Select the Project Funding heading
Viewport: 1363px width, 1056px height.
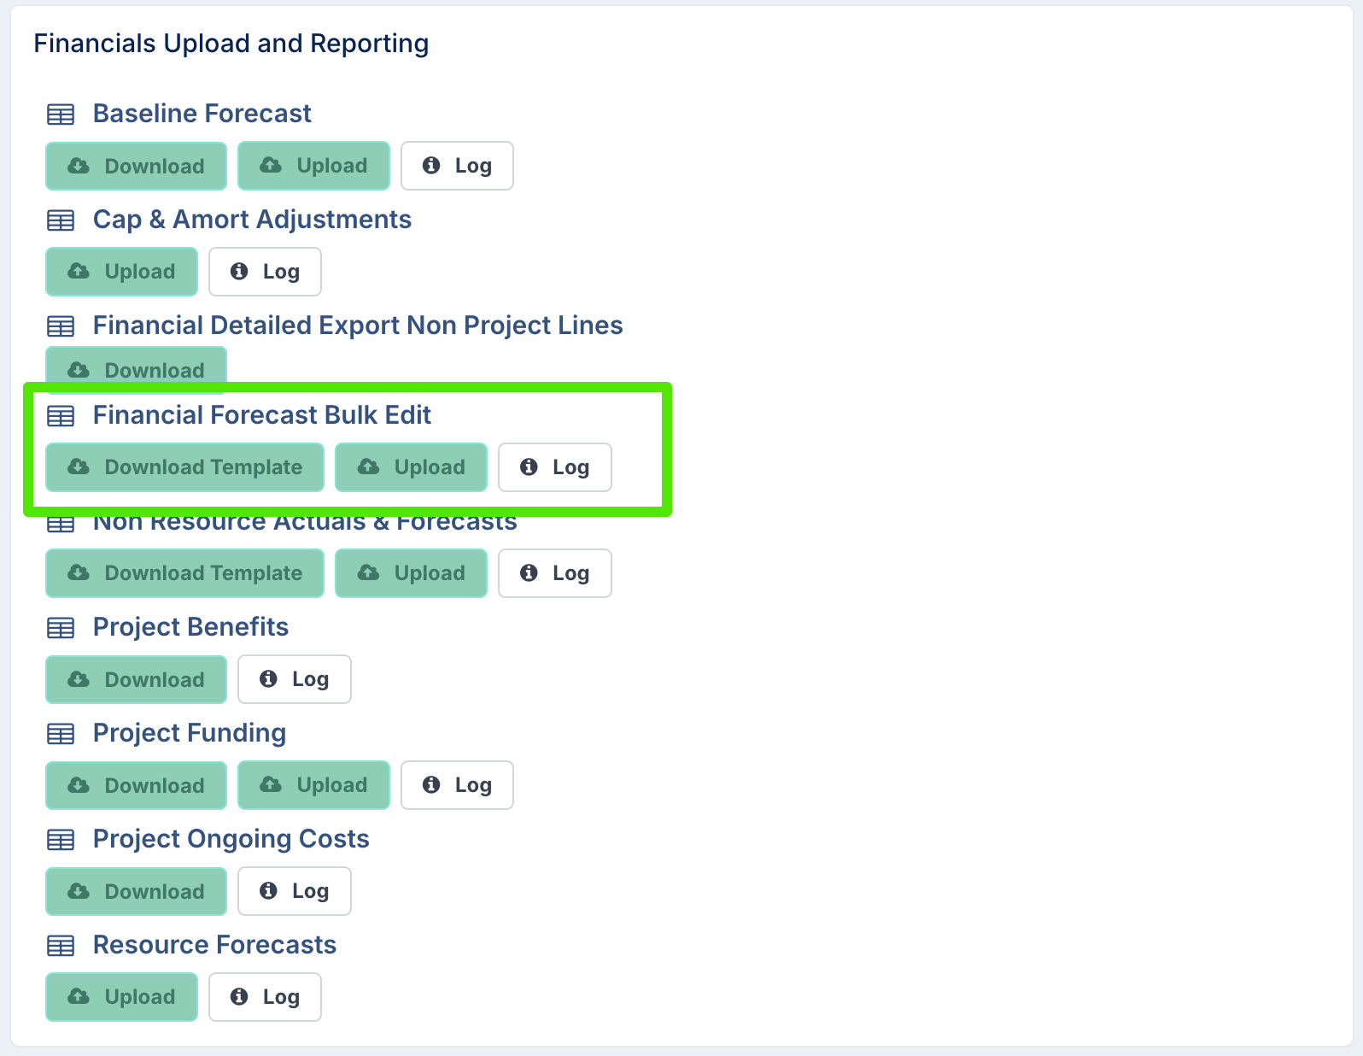click(x=190, y=733)
